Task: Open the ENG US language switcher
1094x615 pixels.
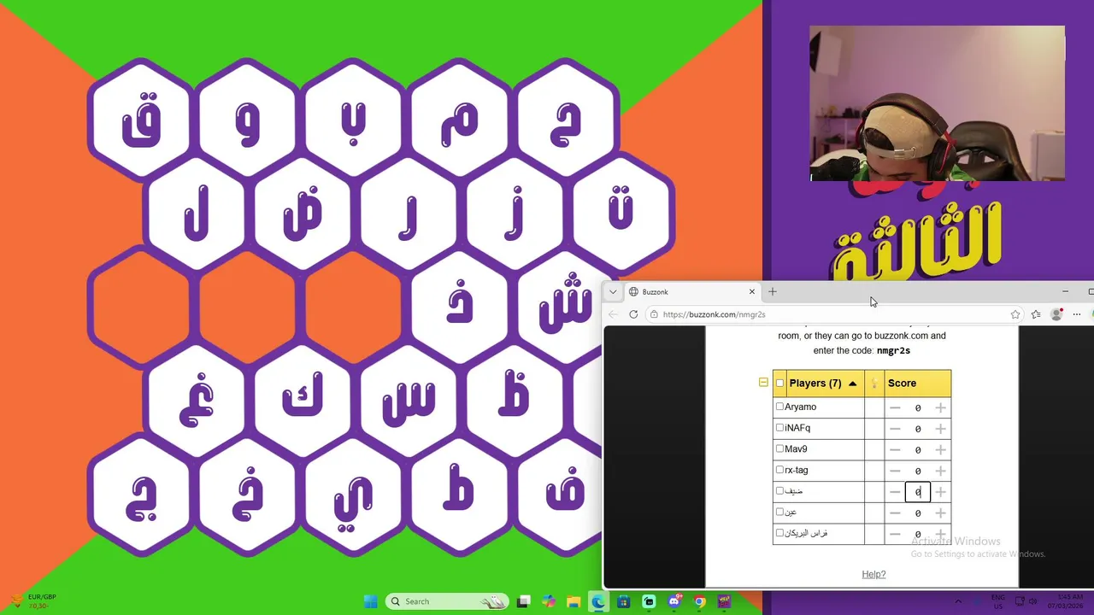Action: click(x=998, y=601)
